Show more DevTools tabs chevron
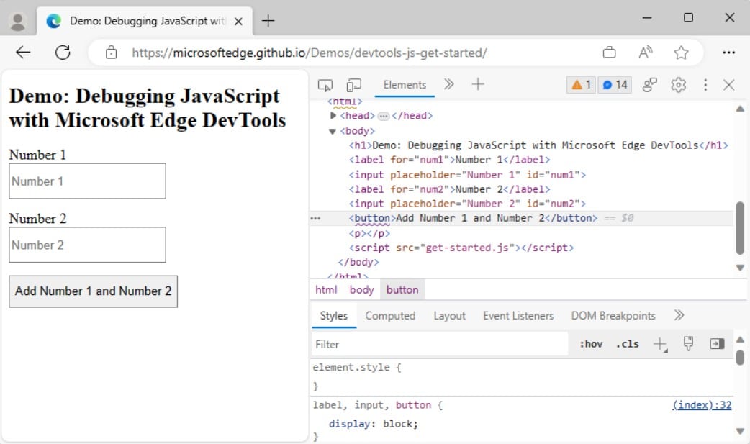The width and height of the screenshot is (750, 444). [x=448, y=85]
